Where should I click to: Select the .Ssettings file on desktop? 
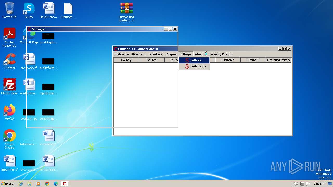click(68, 10)
